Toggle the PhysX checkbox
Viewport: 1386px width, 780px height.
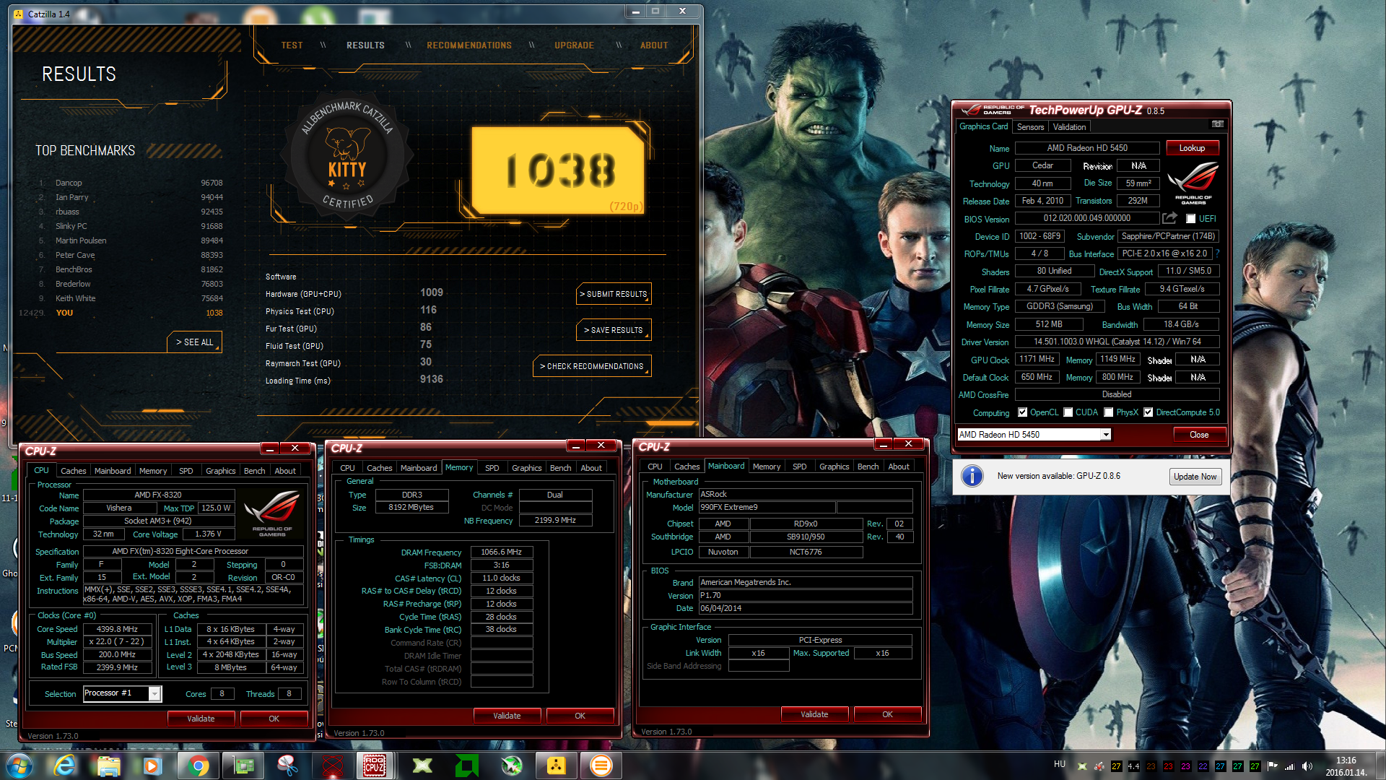point(1108,412)
